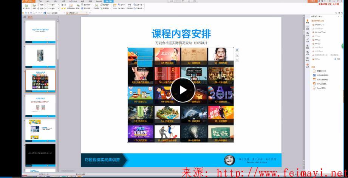Viewport: 348px width, 178px height.
Task: Switch to the 课程简介.ppt document tab
Action: pyautogui.click(x=77, y=12)
